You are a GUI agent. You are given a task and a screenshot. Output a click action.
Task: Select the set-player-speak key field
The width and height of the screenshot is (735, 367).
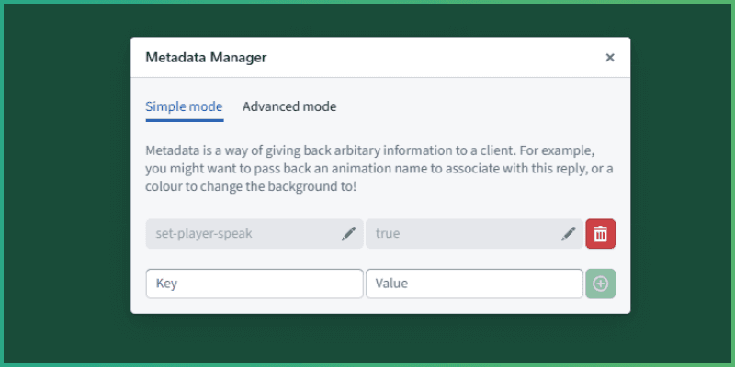pos(239,234)
